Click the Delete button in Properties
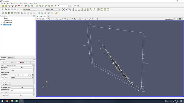 click(22, 63)
